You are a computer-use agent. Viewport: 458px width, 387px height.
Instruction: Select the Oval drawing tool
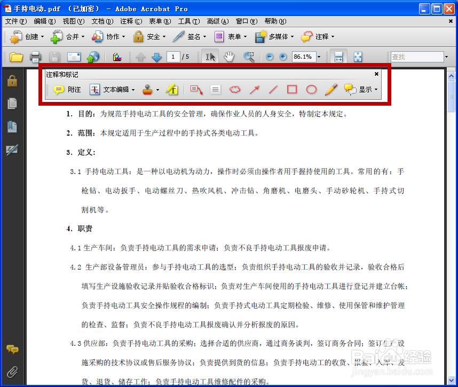[x=311, y=89]
